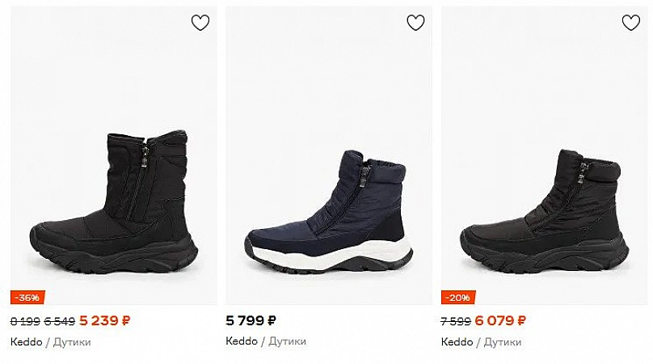Click the crossed-out 8 199 original price
The image size is (653, 364).
coord(25,321)
